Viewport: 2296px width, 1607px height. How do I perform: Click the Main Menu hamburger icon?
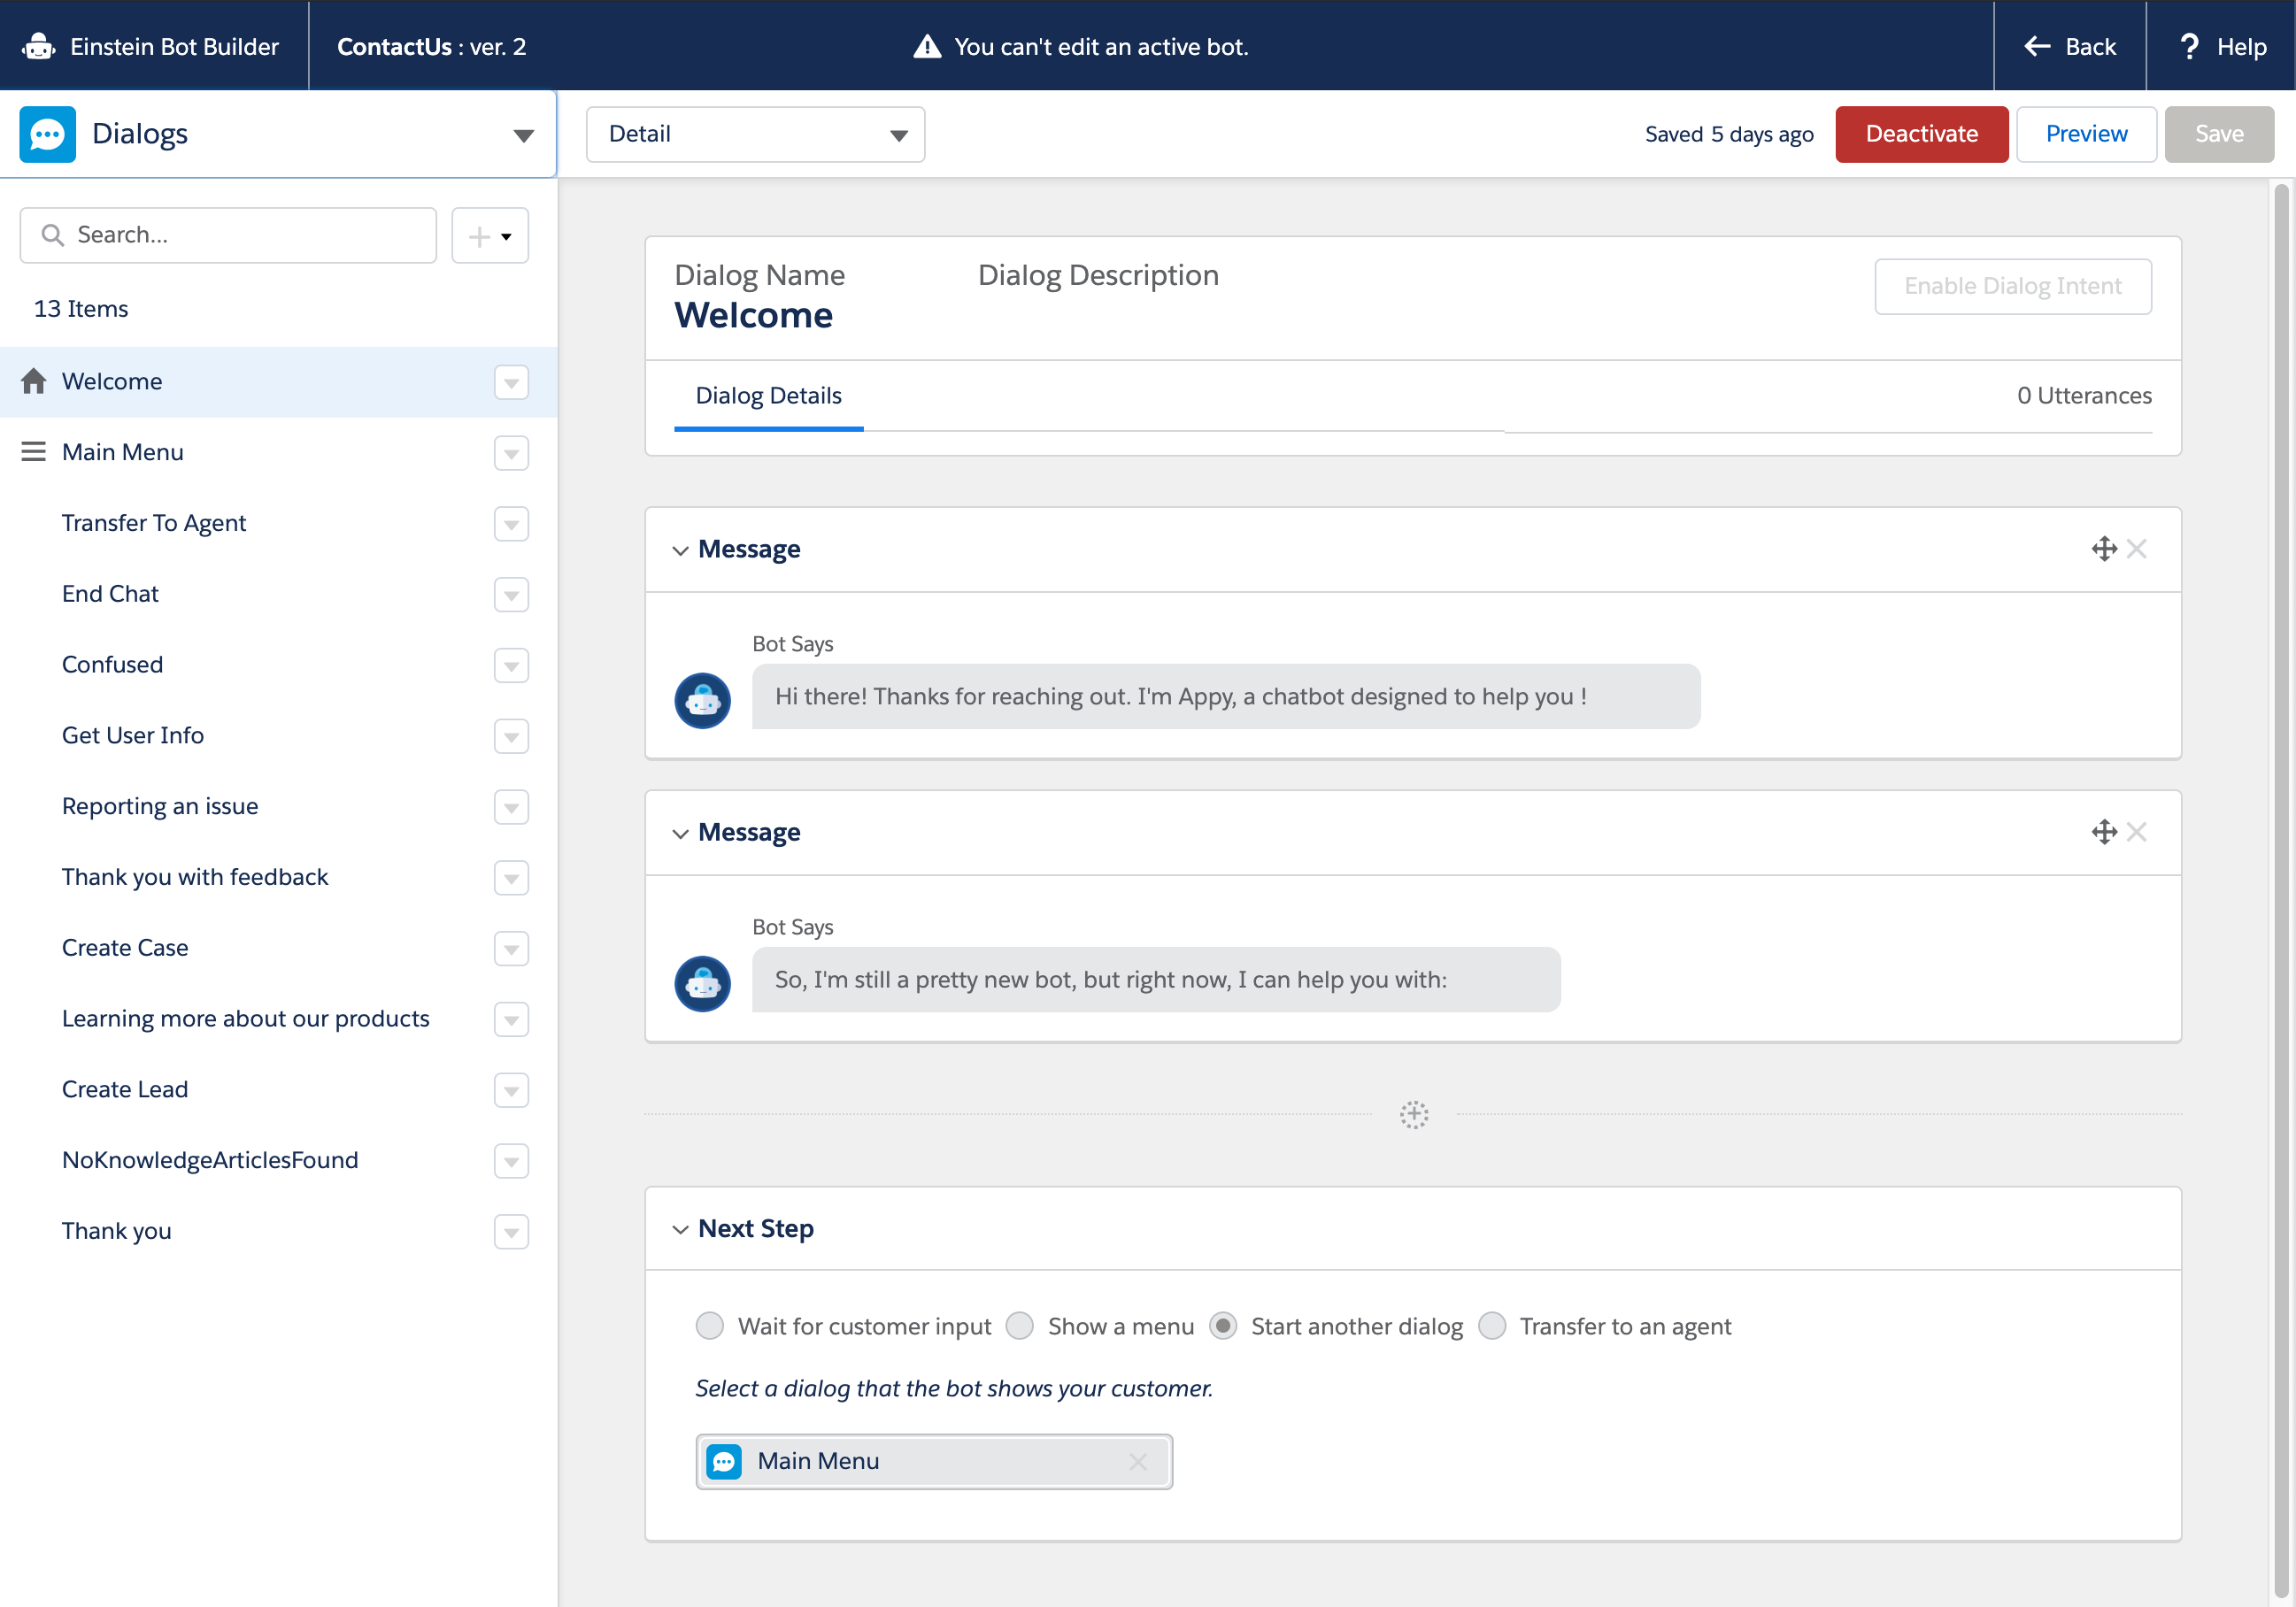tap(33, 452)
